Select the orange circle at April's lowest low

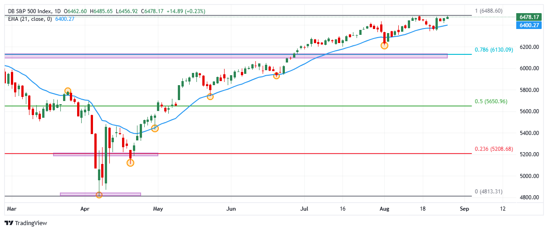click(x=99, y=195)
